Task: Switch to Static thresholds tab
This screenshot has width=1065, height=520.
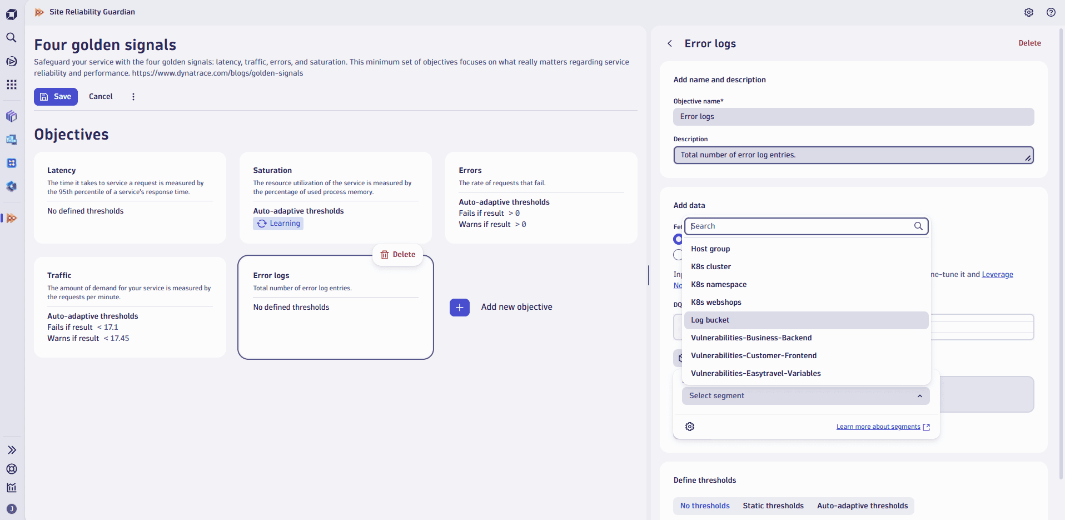Action: pos(773,506)
